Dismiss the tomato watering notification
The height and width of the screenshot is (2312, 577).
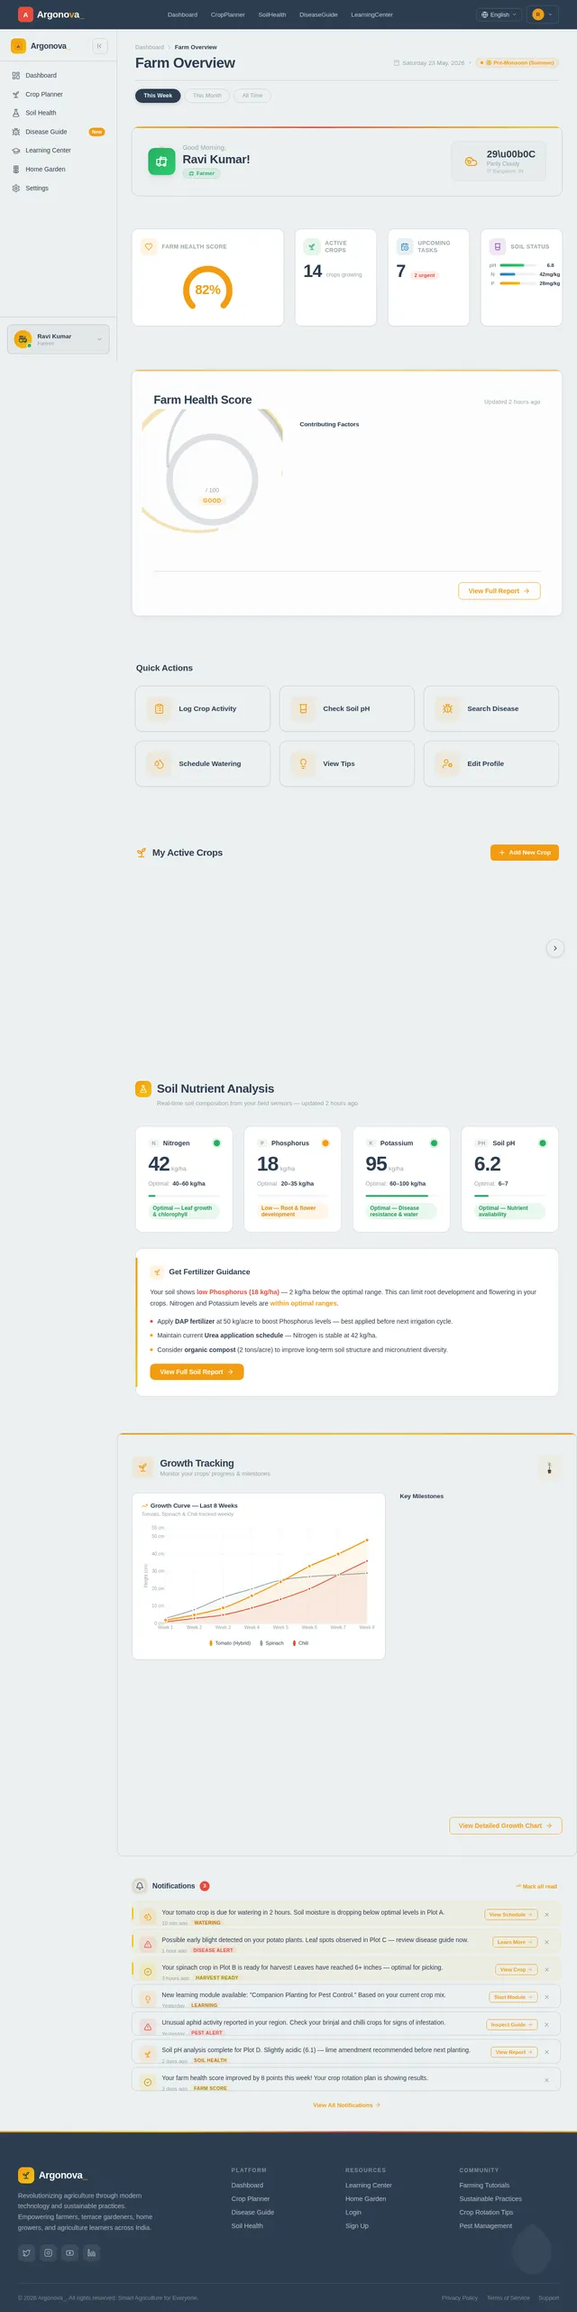[546, 1914]
